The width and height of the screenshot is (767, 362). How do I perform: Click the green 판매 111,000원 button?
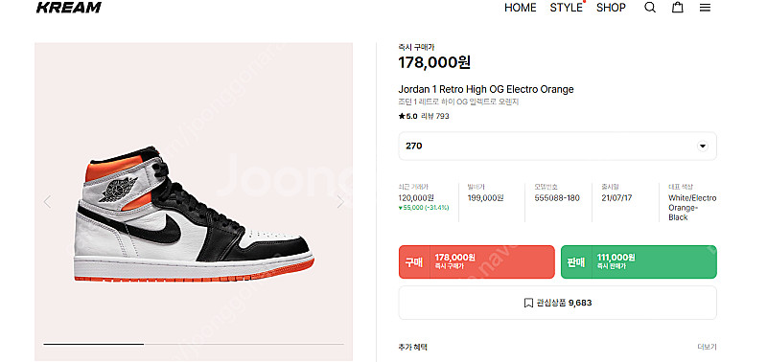639,261
